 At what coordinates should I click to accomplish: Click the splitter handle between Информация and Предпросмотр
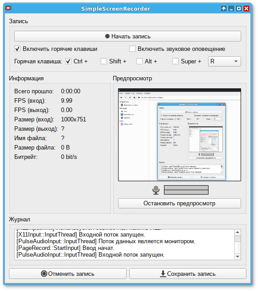(112, 145)
